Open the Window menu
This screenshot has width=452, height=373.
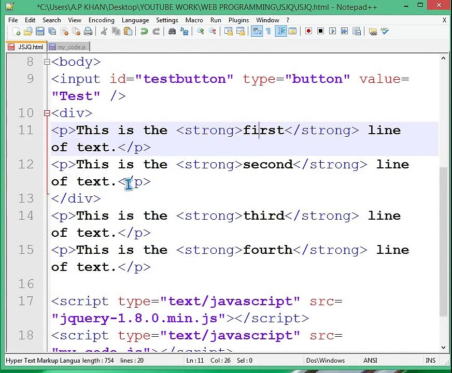pos(267,20)
